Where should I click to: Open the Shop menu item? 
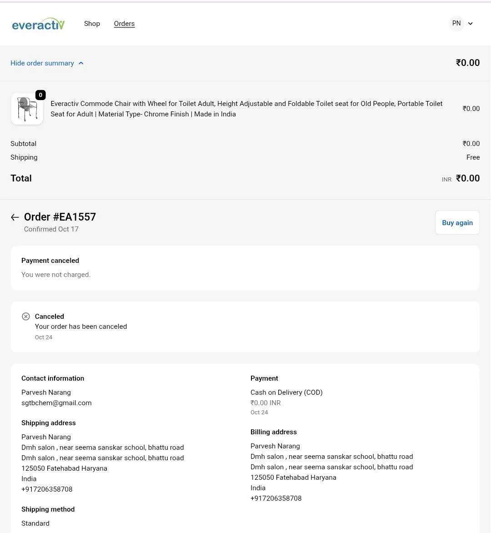[x=92, y=24]
